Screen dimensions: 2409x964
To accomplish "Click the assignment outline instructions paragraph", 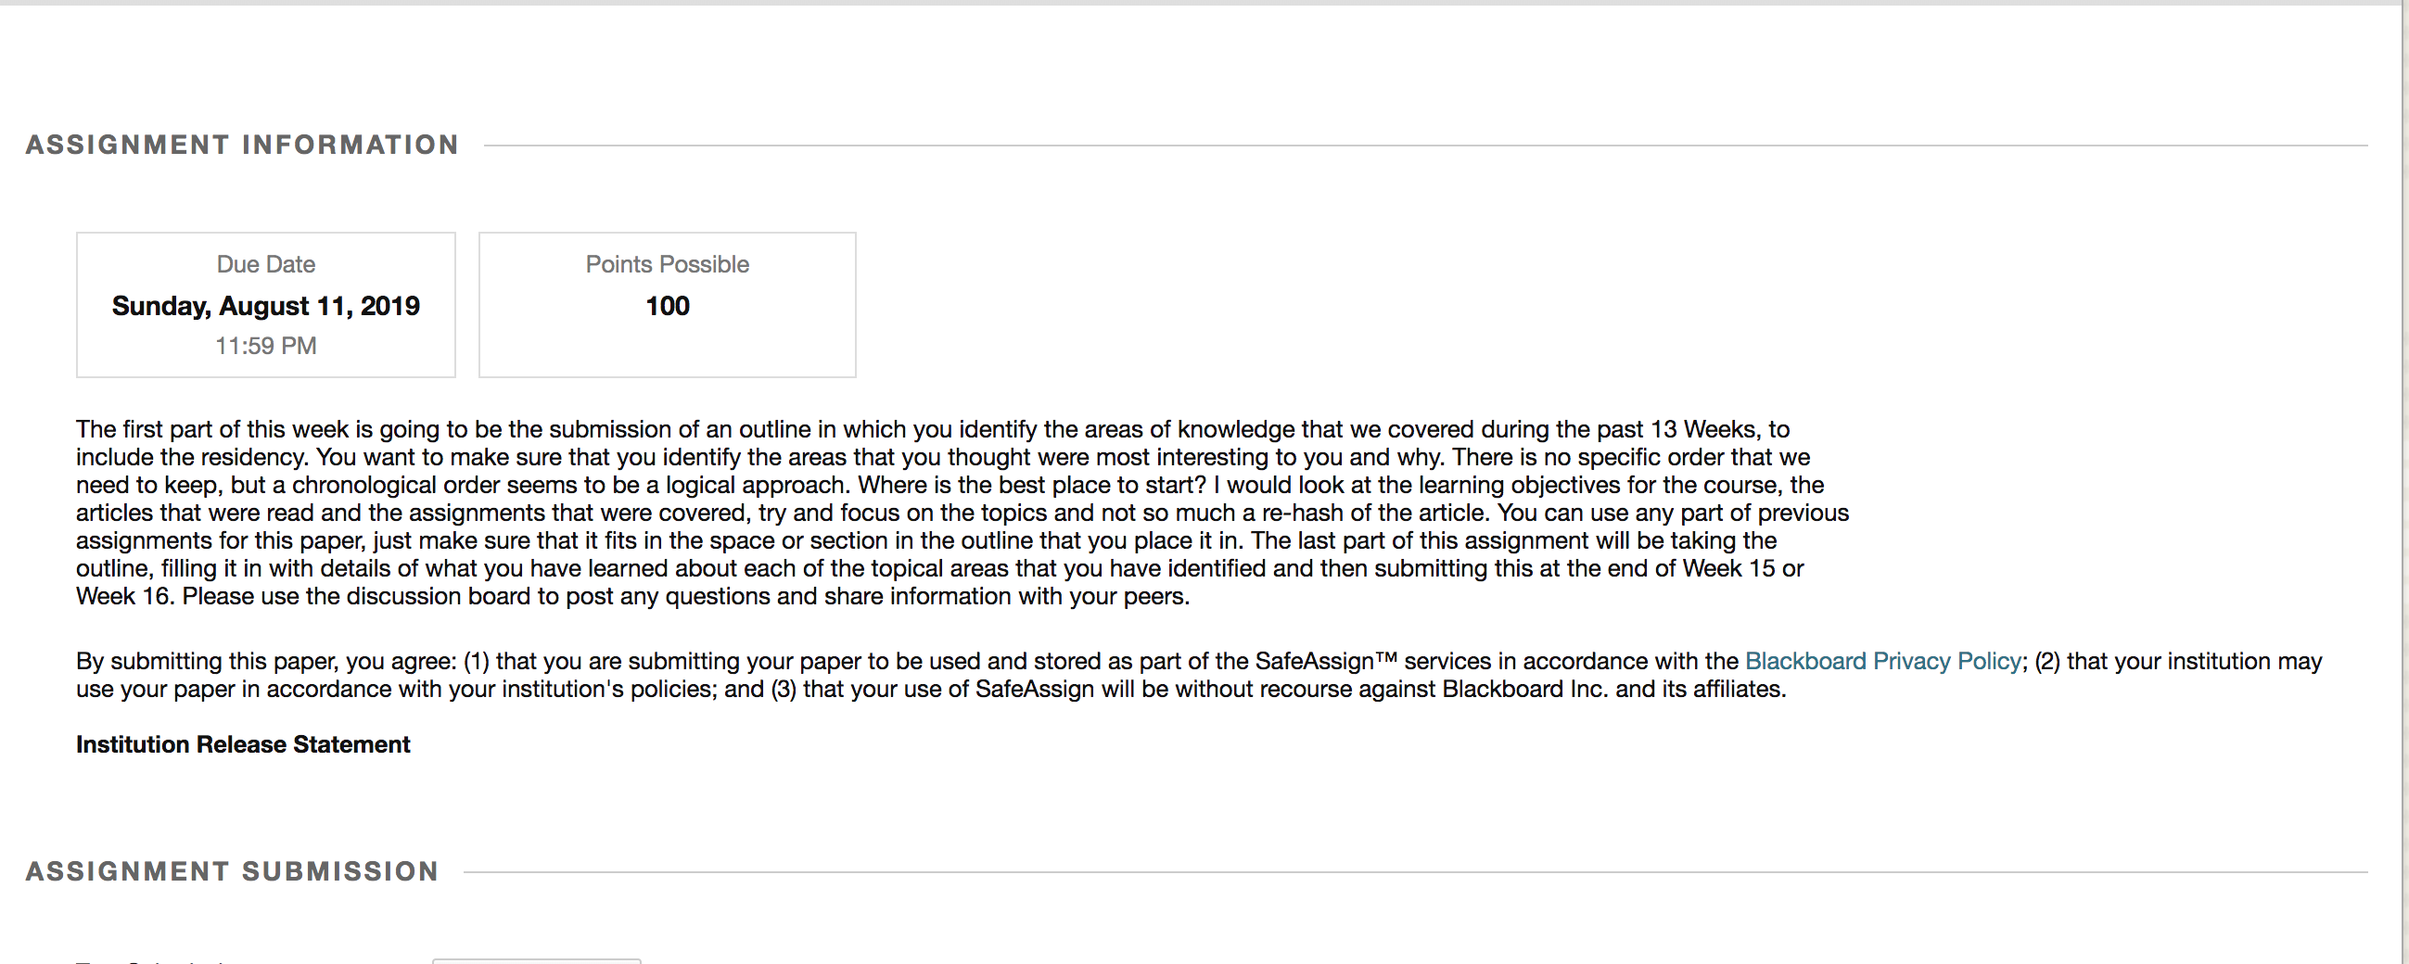I will [x=962, y=513].
